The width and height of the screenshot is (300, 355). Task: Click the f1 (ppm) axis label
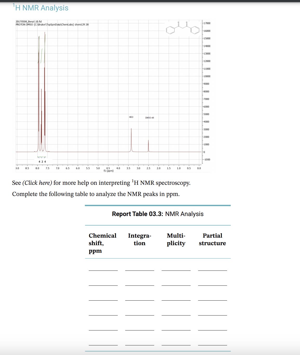click(109, 171)
